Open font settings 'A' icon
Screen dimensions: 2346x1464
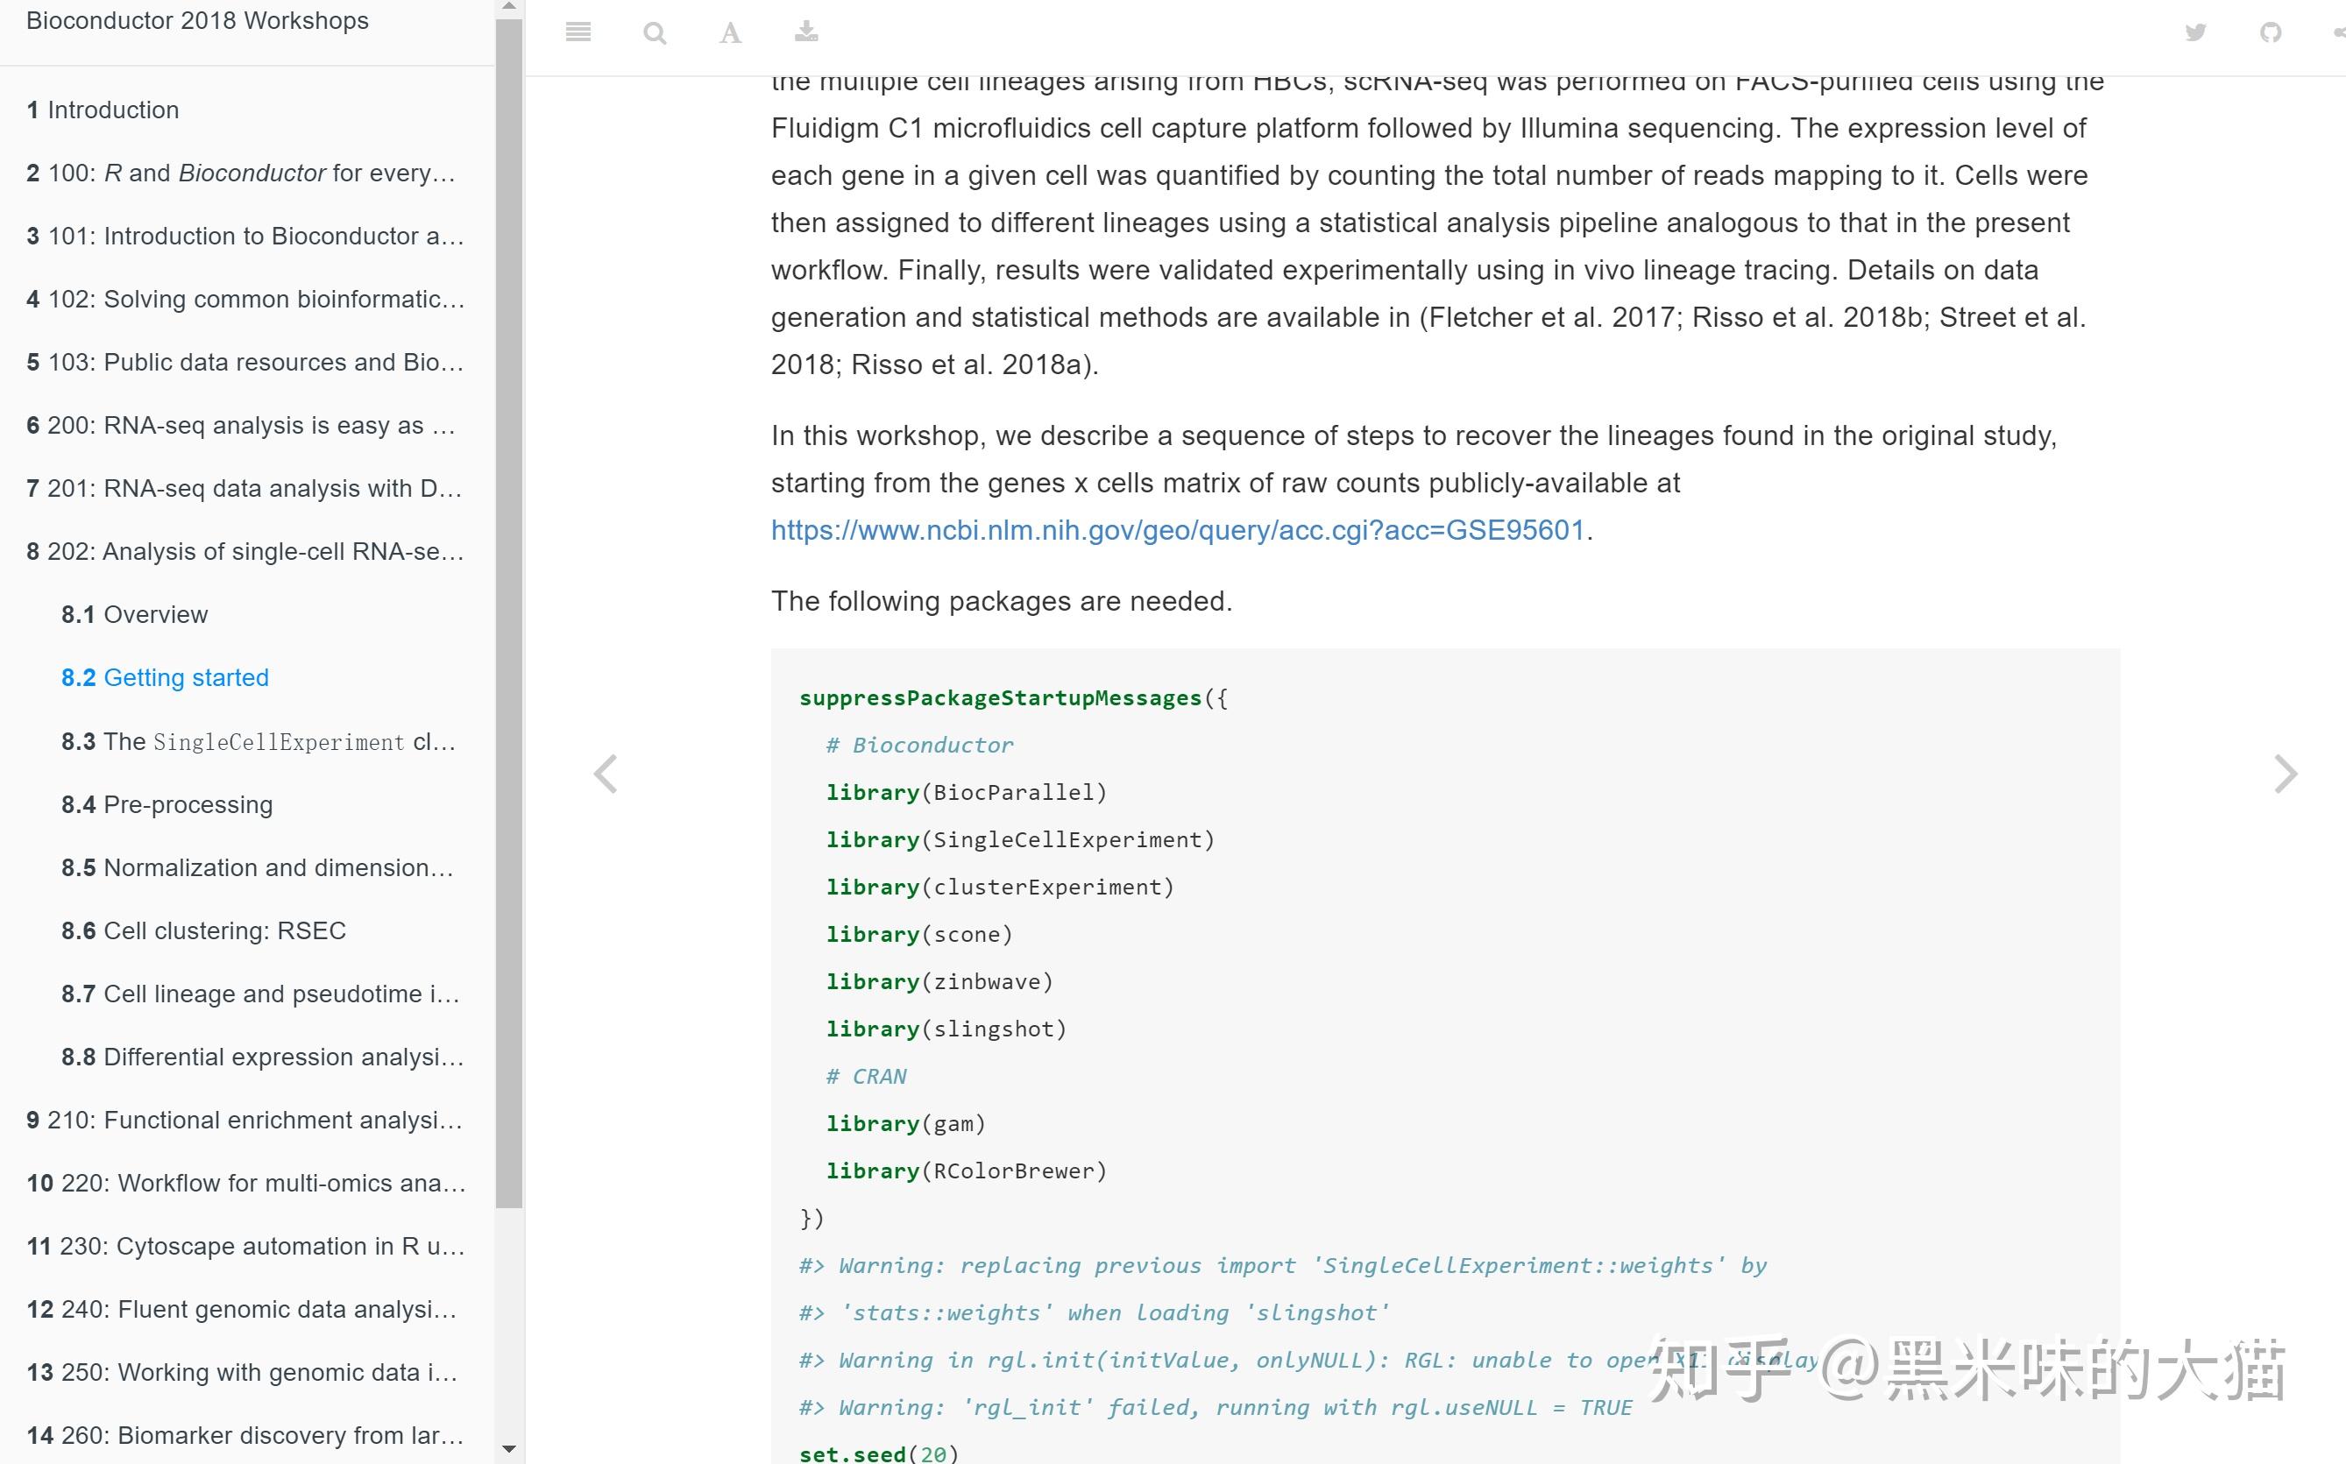(x=730, y=34)
